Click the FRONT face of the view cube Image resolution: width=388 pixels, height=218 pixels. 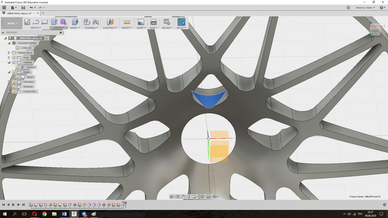[x=375, y=31]
